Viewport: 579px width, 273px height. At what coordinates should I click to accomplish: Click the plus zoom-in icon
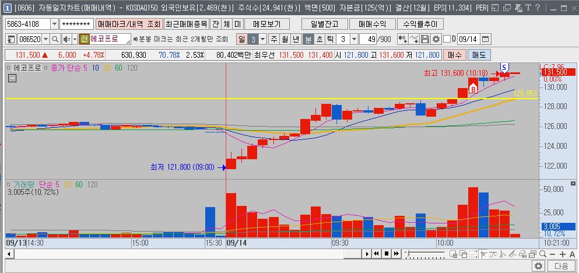pyautogui.click(x=563, y=254)
